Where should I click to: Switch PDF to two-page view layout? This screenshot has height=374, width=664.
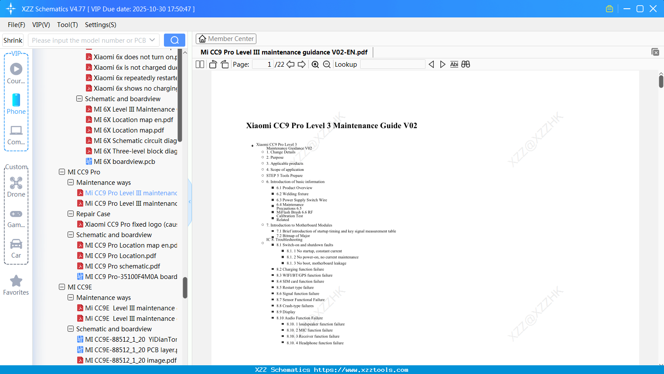coord(199,64)
